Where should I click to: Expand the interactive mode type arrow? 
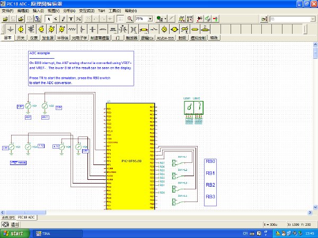165,19
